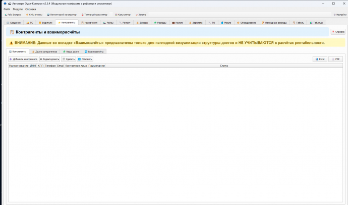
Task: Switch to the ТС tab
Action: [30, 23]
